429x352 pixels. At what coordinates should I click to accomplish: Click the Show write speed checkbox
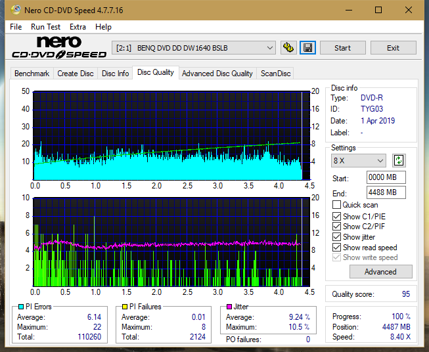point(336,257)
